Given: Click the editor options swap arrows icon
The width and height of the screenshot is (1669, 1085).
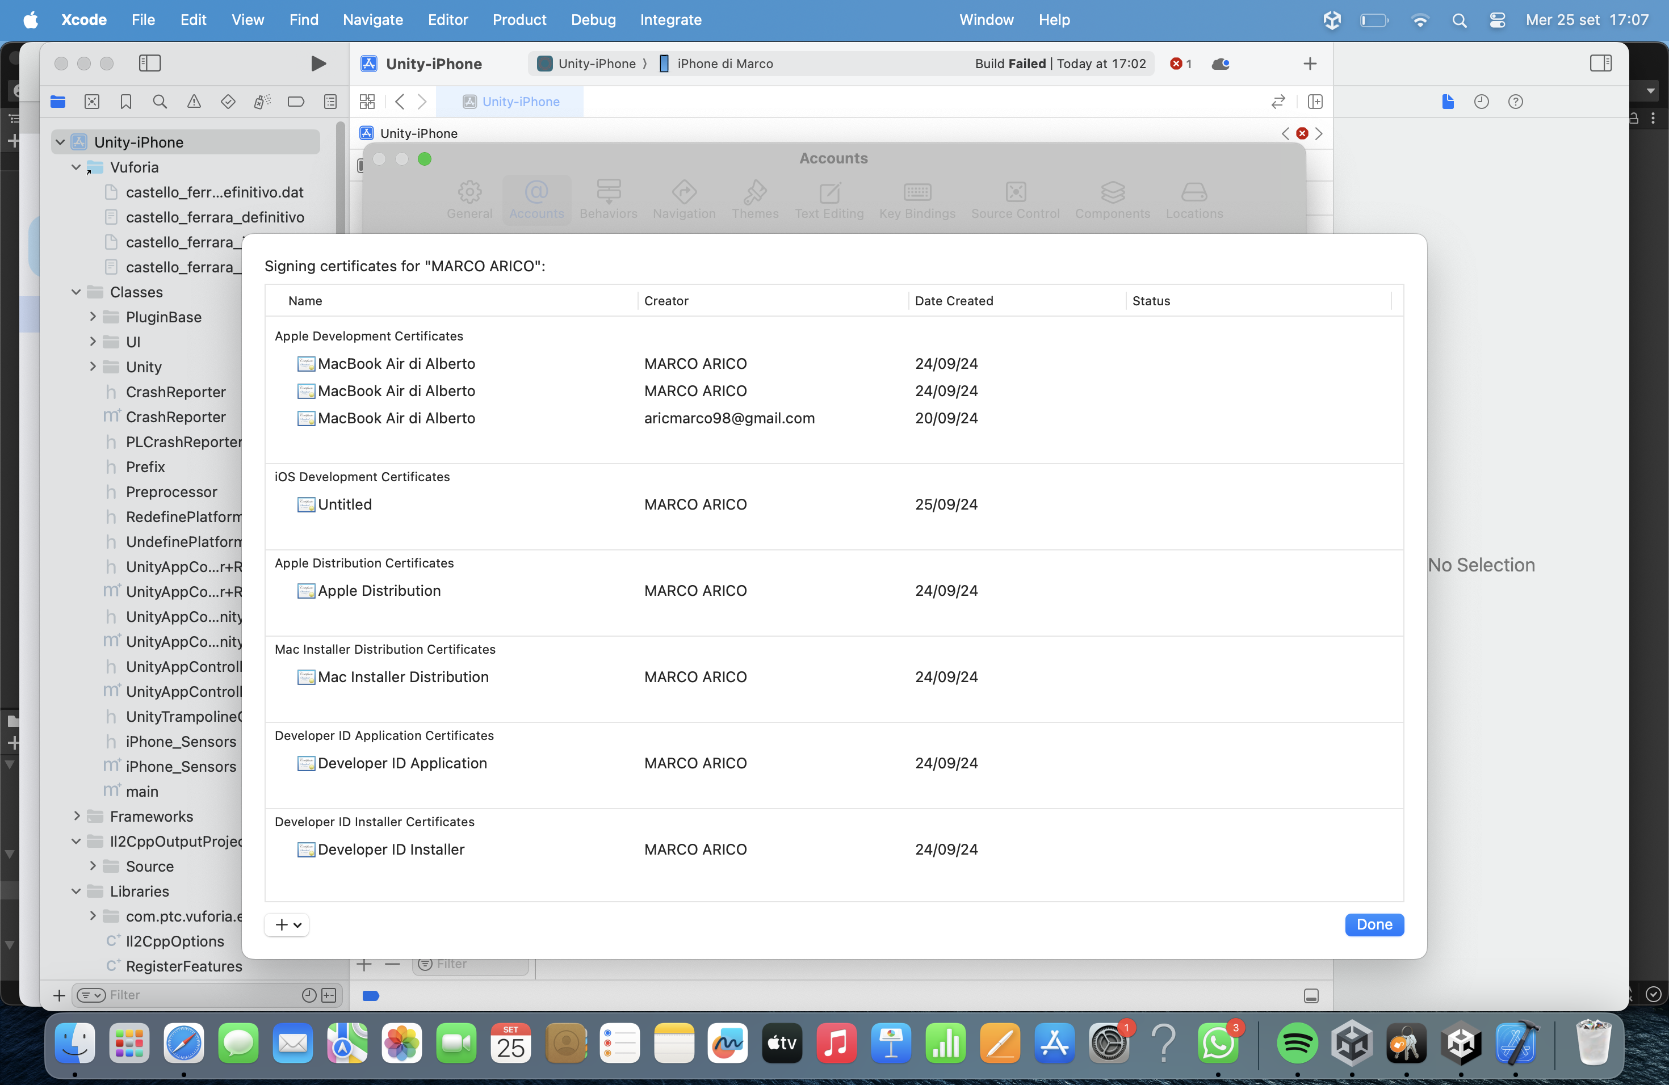Looking at the screenshot, I should click(x=1278, y=102).
